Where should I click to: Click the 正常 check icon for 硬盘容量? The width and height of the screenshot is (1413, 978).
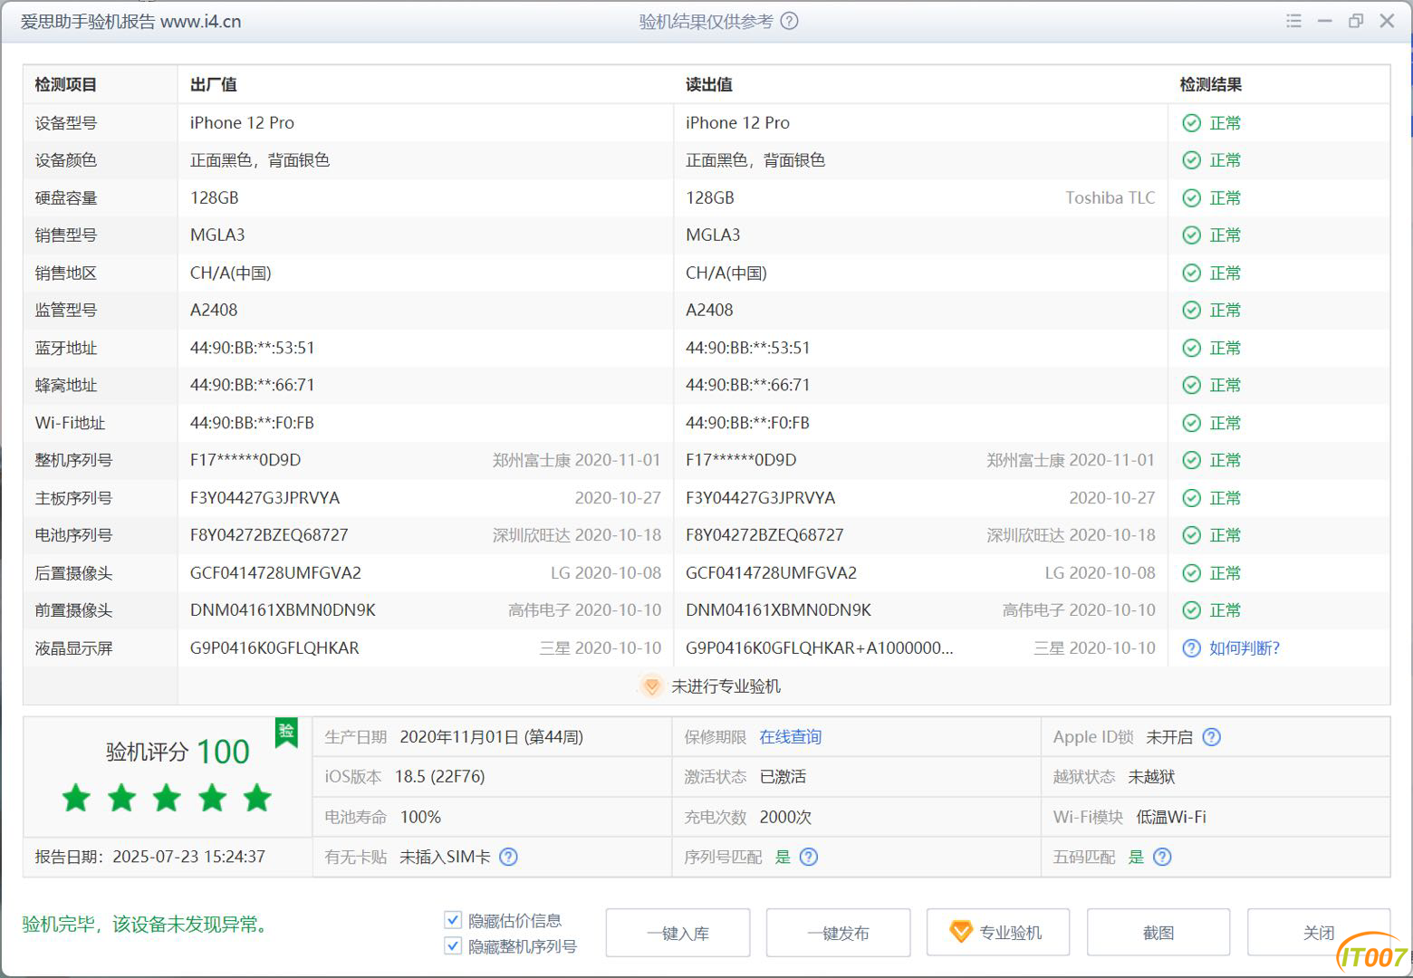coord(1192,198)
